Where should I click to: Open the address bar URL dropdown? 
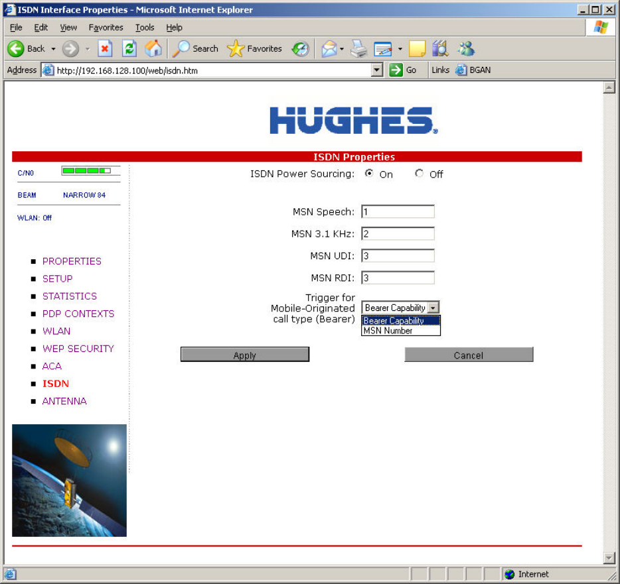click(x=377, y=70)
